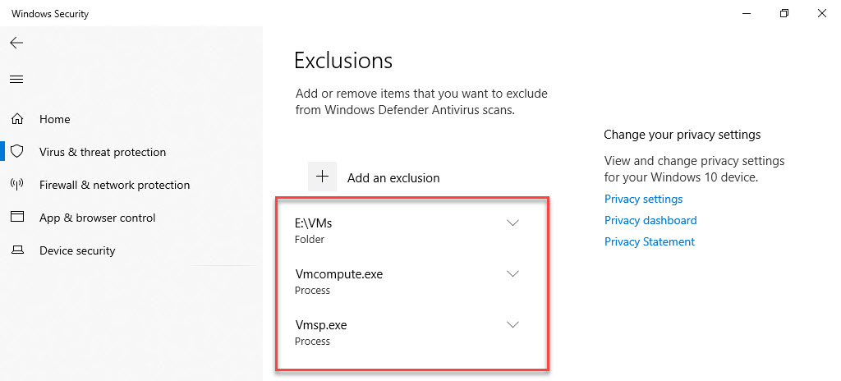
Task: Go to Home in sidebar
Action: pos(55,119)
